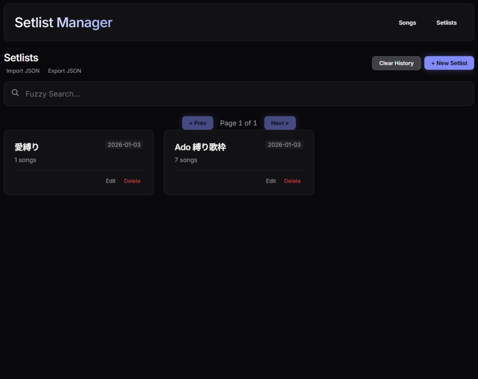Create a new setlist with + New Setlist
Image resolution: width=478 pixels, height=379 pixels.
[449, 63]
